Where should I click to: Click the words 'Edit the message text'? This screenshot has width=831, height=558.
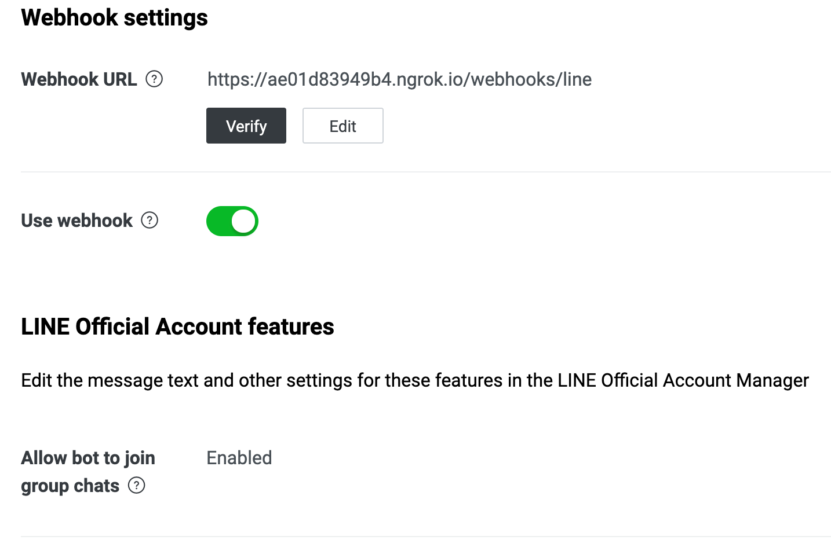[110, 380]
